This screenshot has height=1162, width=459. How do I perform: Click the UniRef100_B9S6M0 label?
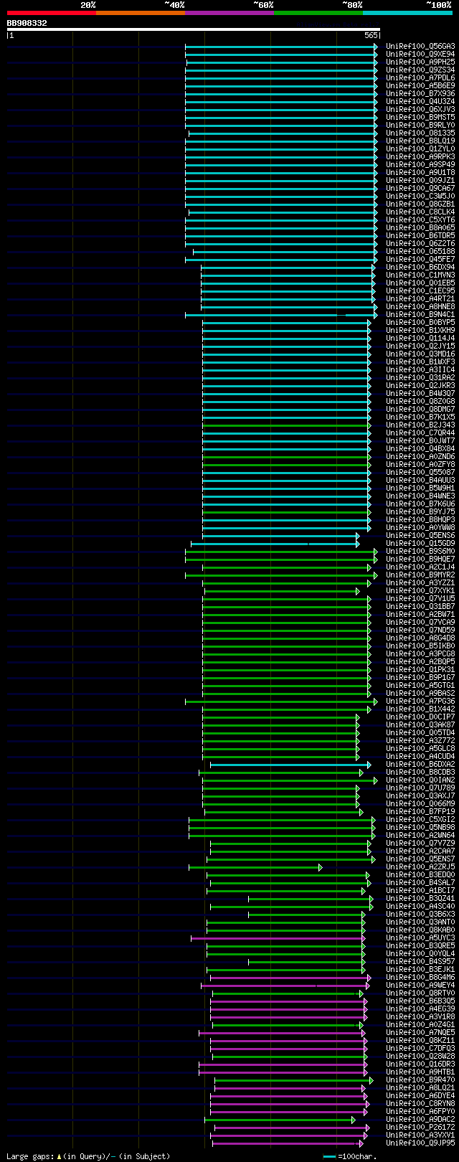coord(420,551)
